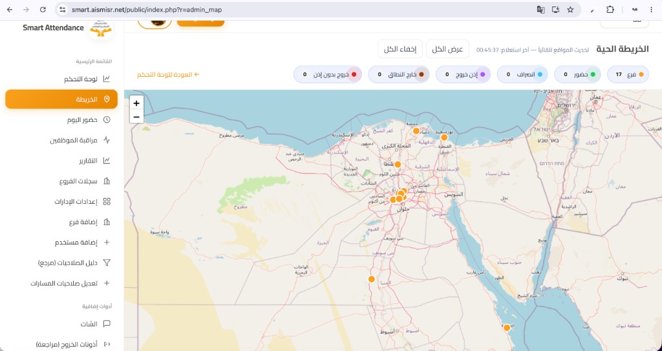This screenshot has width=662, height=351.
Task: Click أدوات إضافية section label
Action: coord(97,306)
